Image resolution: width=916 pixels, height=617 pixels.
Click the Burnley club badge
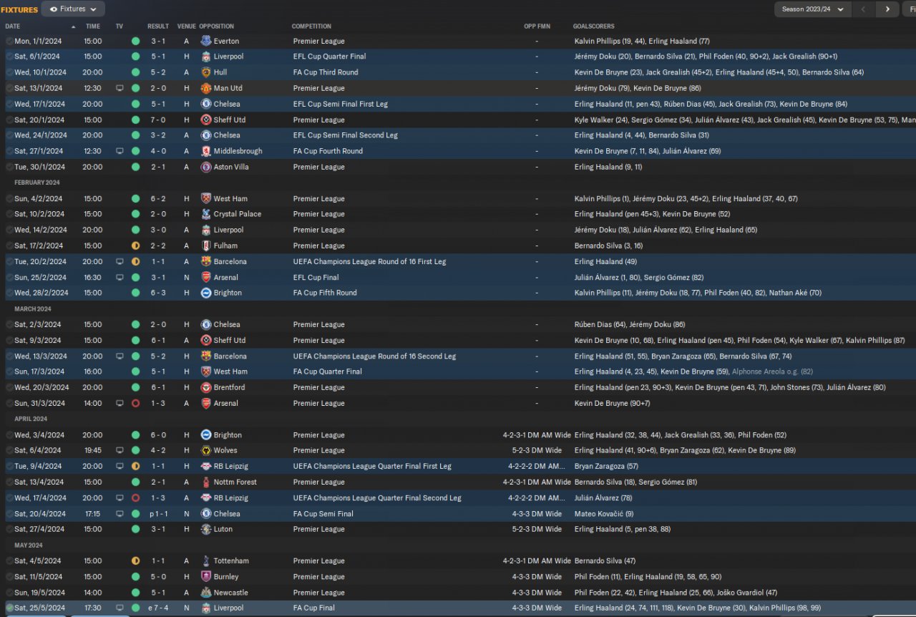(206, 576)
